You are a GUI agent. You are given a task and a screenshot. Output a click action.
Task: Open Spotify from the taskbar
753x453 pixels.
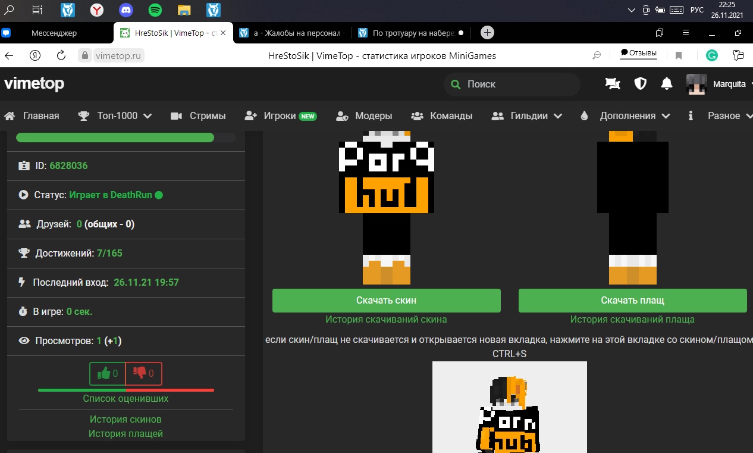155,10
